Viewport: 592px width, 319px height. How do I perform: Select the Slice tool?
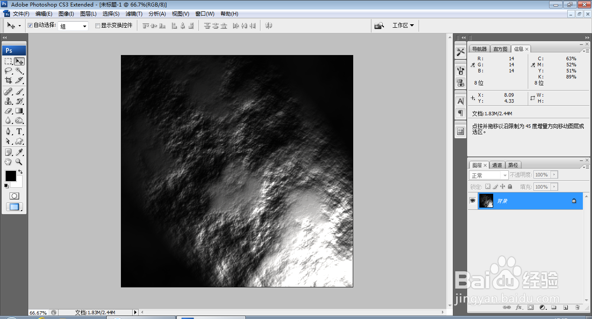tap(19, 80)
